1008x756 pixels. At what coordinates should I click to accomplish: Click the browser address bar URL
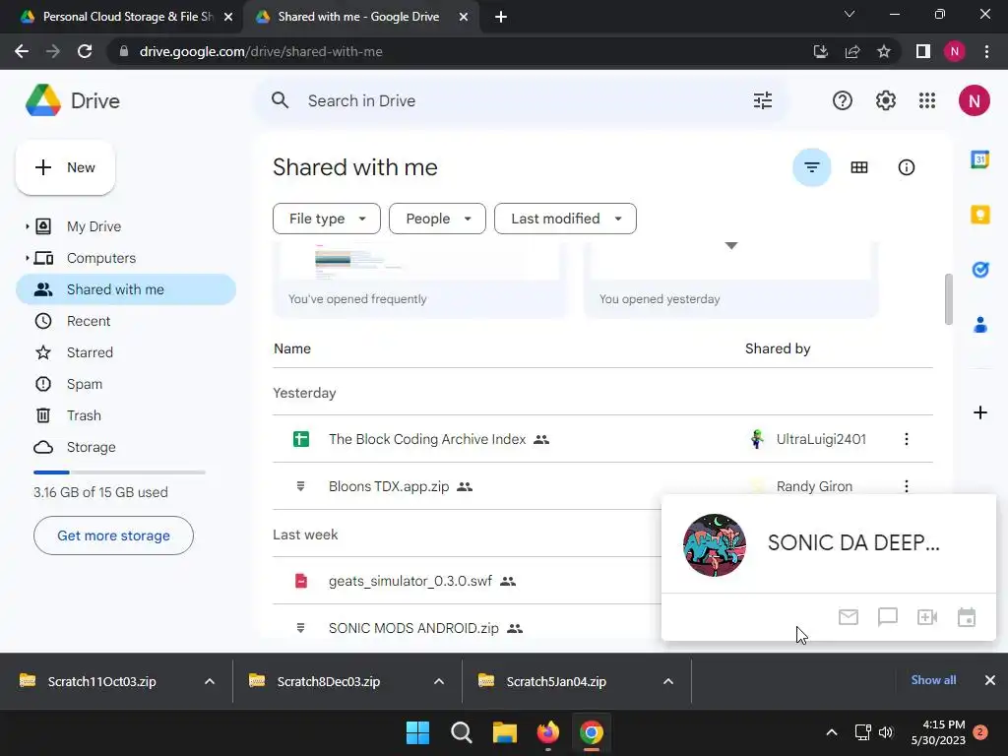(260, 51)
